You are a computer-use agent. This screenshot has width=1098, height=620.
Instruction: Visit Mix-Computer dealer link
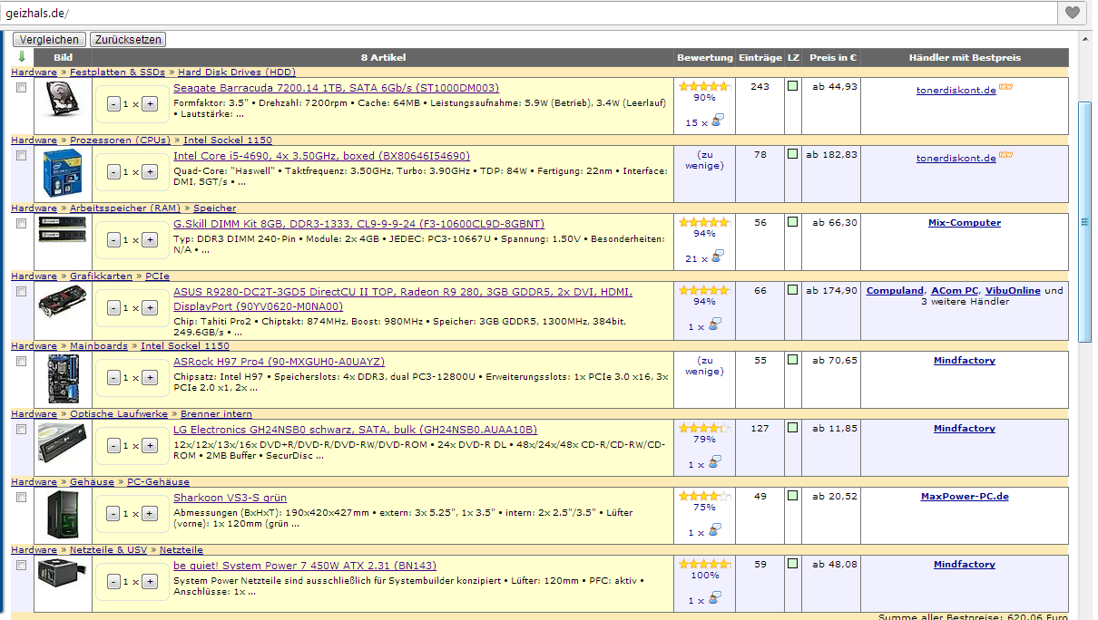[x=965, y=223]
